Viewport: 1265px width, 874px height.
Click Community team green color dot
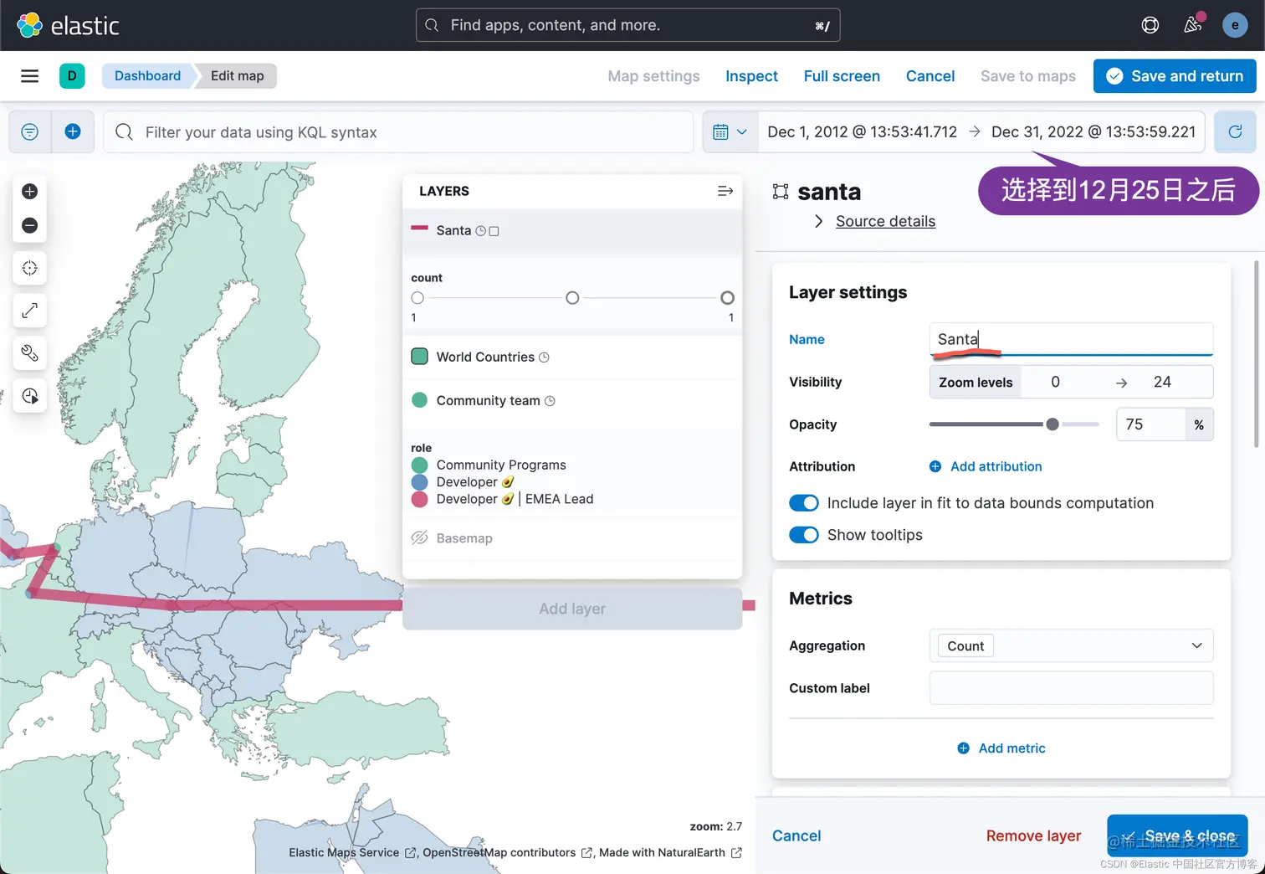coord(420,400)
